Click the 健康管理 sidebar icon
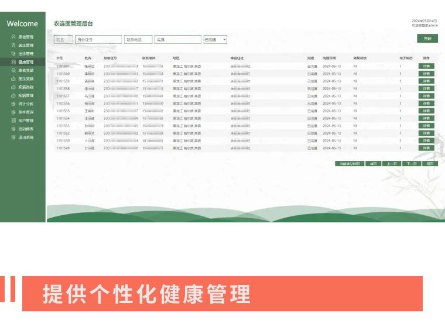This screenshot has width=445, height=323. [13, 61]
